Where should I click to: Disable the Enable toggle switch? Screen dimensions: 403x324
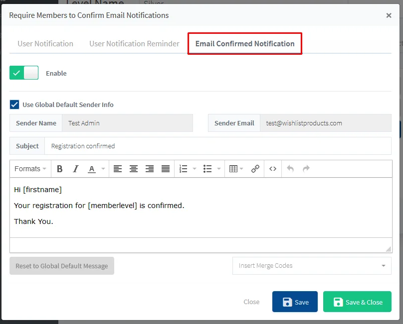pos(24,73)
